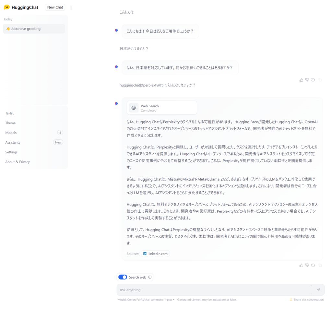332x309 pixels.
Task: Thumbs up the Japanese support reply
Action: coord(301,80)
